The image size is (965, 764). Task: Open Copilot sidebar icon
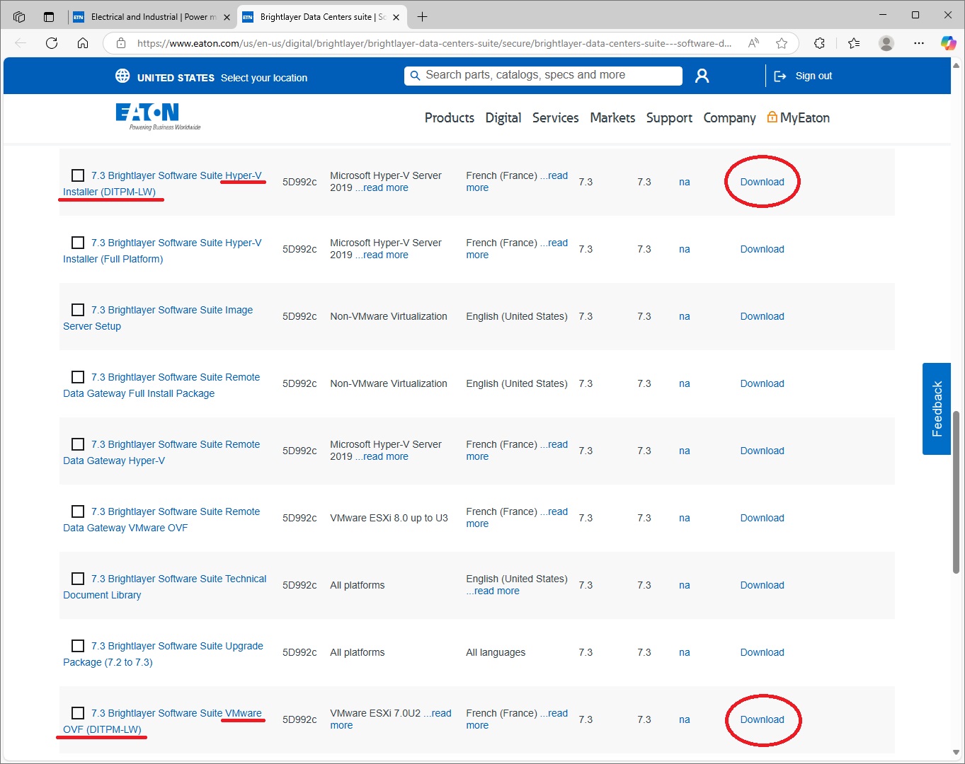click(948, 43)
